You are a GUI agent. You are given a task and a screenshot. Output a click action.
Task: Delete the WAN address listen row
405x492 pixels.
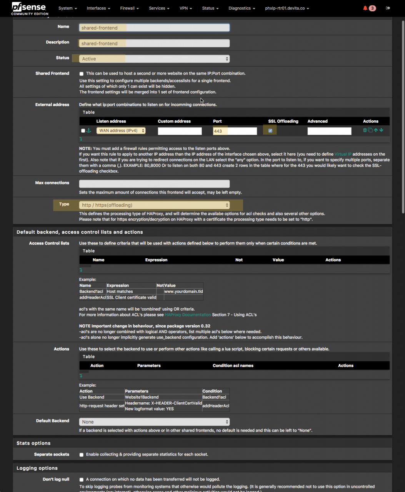click(365, 131)
